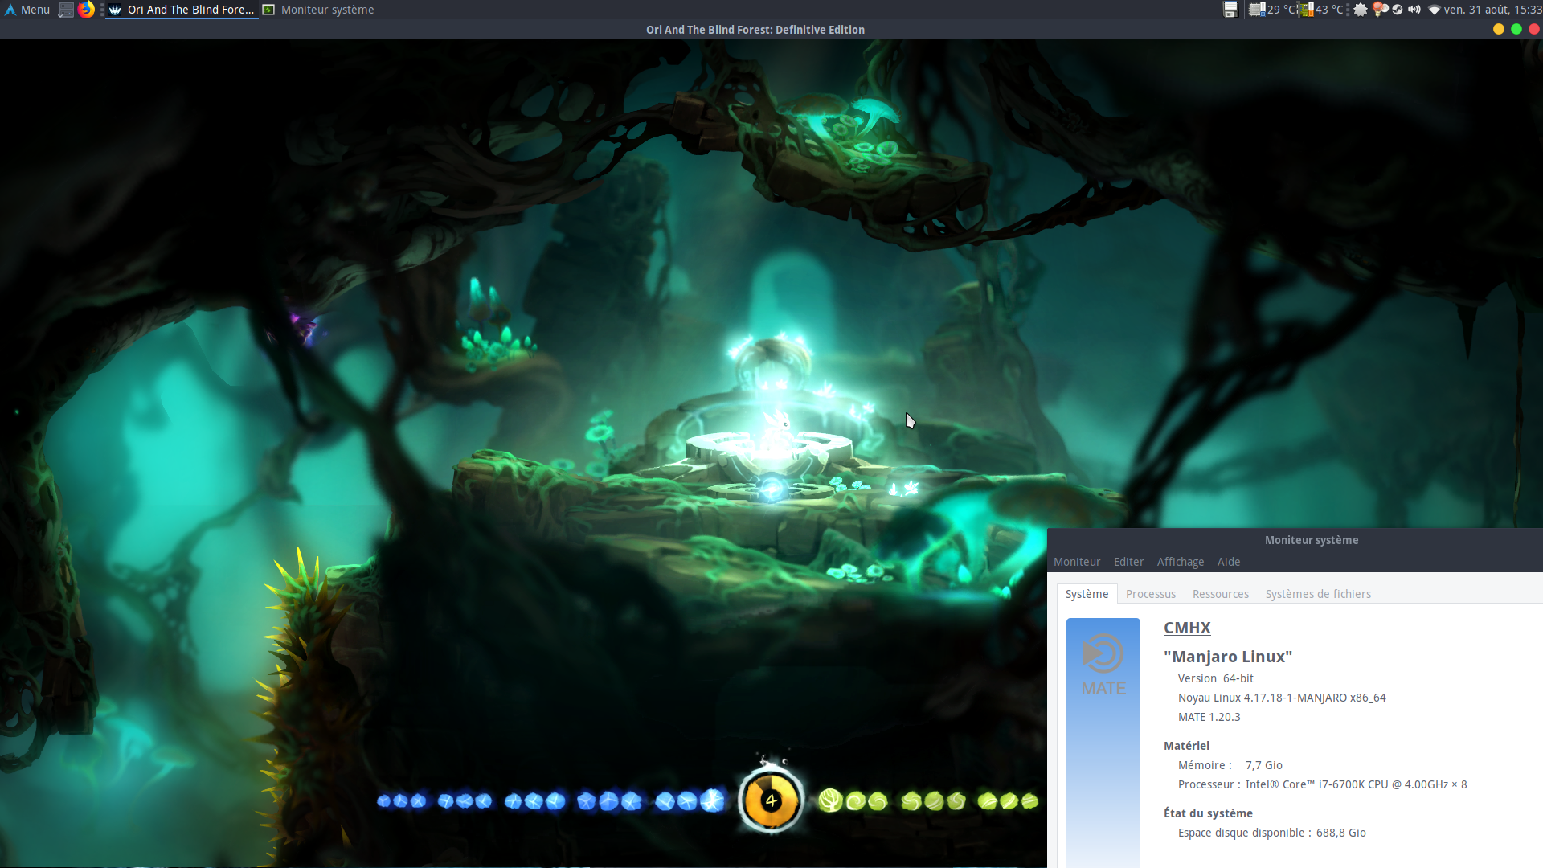Click the orange ability points orb showing 4
The height and width of the screenshot is (868, 1543).
click(771, 800)
